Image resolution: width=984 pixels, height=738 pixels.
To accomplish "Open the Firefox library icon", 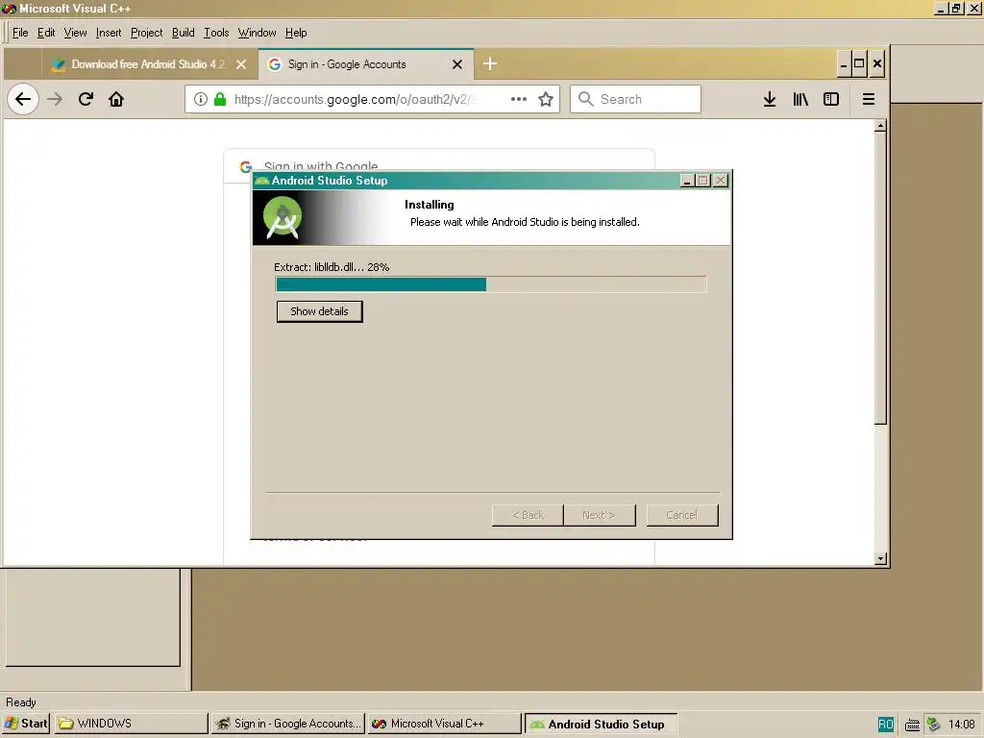I will tap(800, 99).
